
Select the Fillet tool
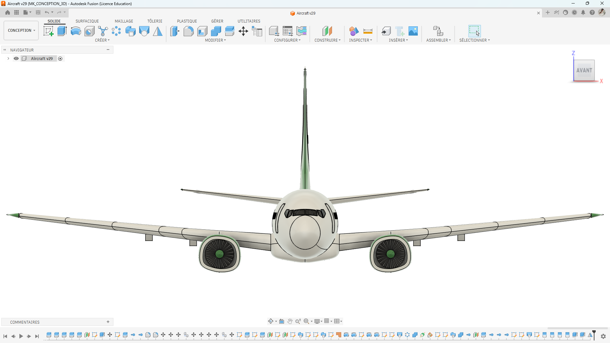(x=188, y=31)
